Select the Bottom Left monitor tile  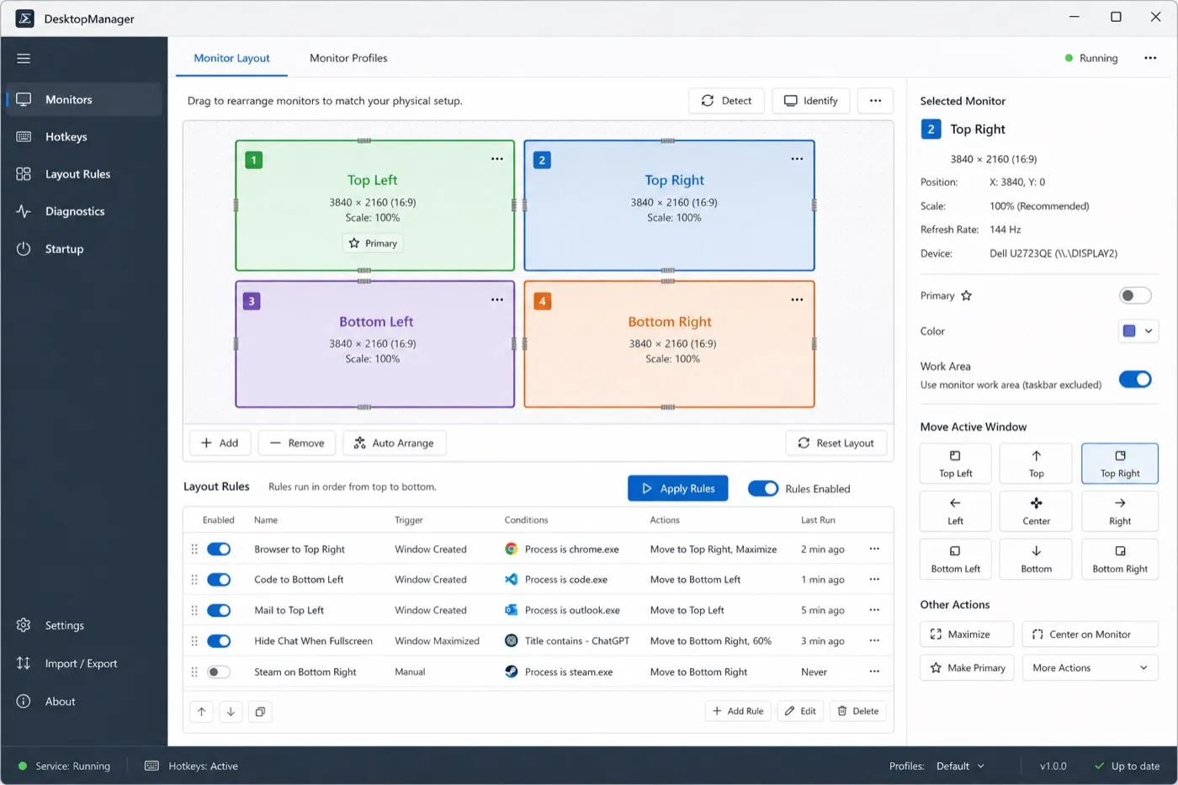[374, 344]
